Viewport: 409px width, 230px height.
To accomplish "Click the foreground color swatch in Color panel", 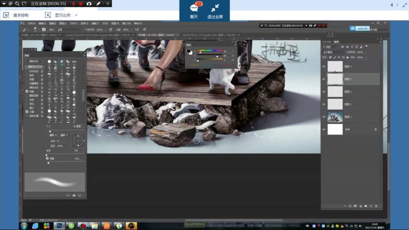I will point(188,51).
